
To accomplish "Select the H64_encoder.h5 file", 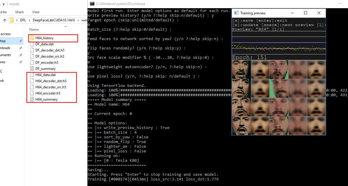I will click(x=48, y=93).
